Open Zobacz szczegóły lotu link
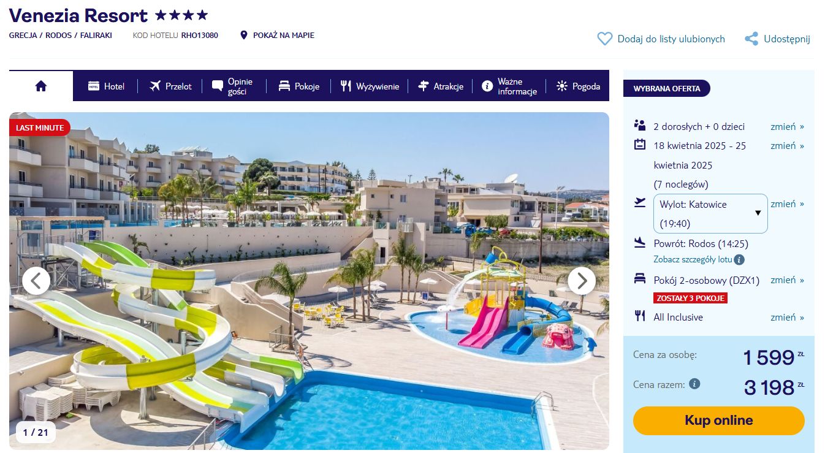 693,259
